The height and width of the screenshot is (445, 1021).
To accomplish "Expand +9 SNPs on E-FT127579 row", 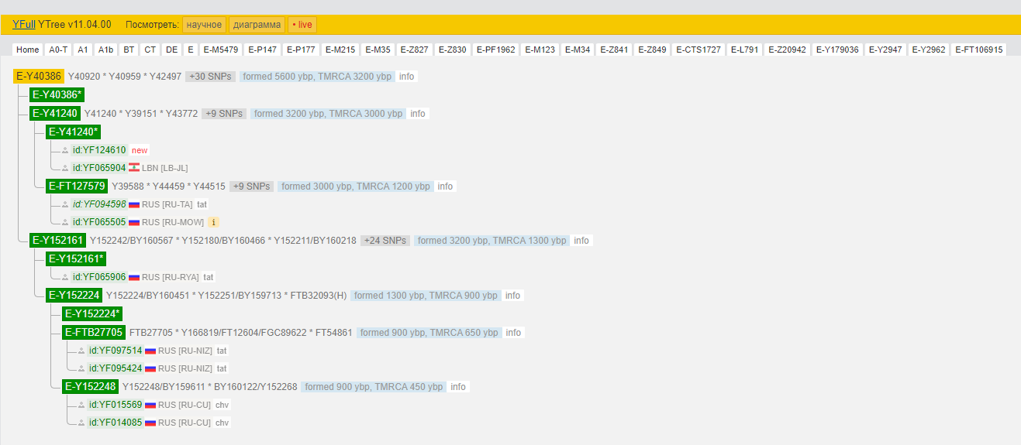I will tap(251, 187).
